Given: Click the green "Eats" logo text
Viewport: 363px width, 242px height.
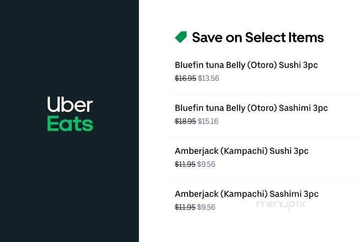Looking at the screenshot, I should click(70, 124).
